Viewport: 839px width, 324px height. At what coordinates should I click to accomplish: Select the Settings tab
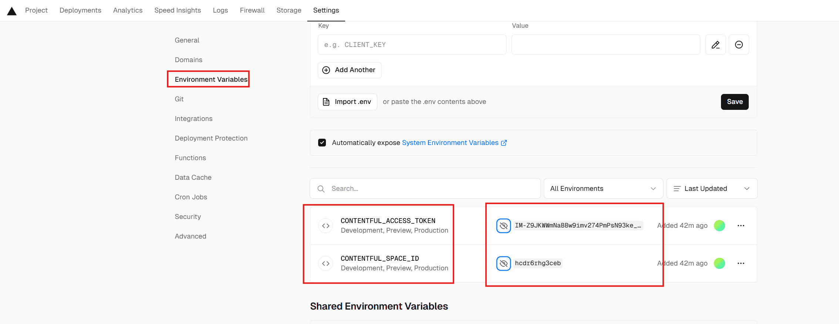pyautogui.click(x=326, y=10)
